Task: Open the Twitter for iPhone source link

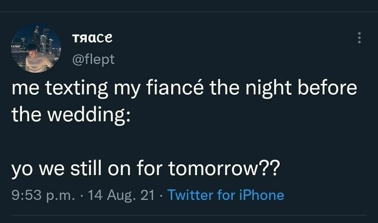Action: point(226,194)
